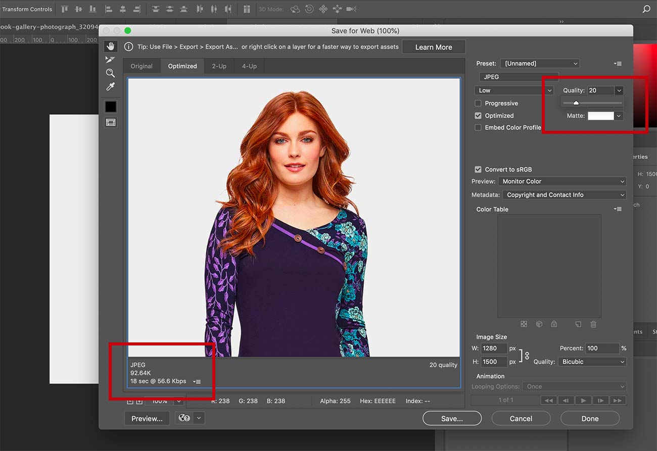Click the Save... button
This screenshot has width=657, height=451.
click(452, 418)
